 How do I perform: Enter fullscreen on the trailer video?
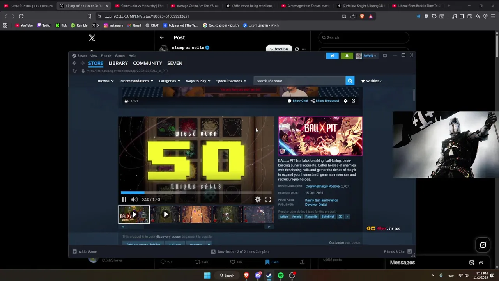[x=268, y=199]
